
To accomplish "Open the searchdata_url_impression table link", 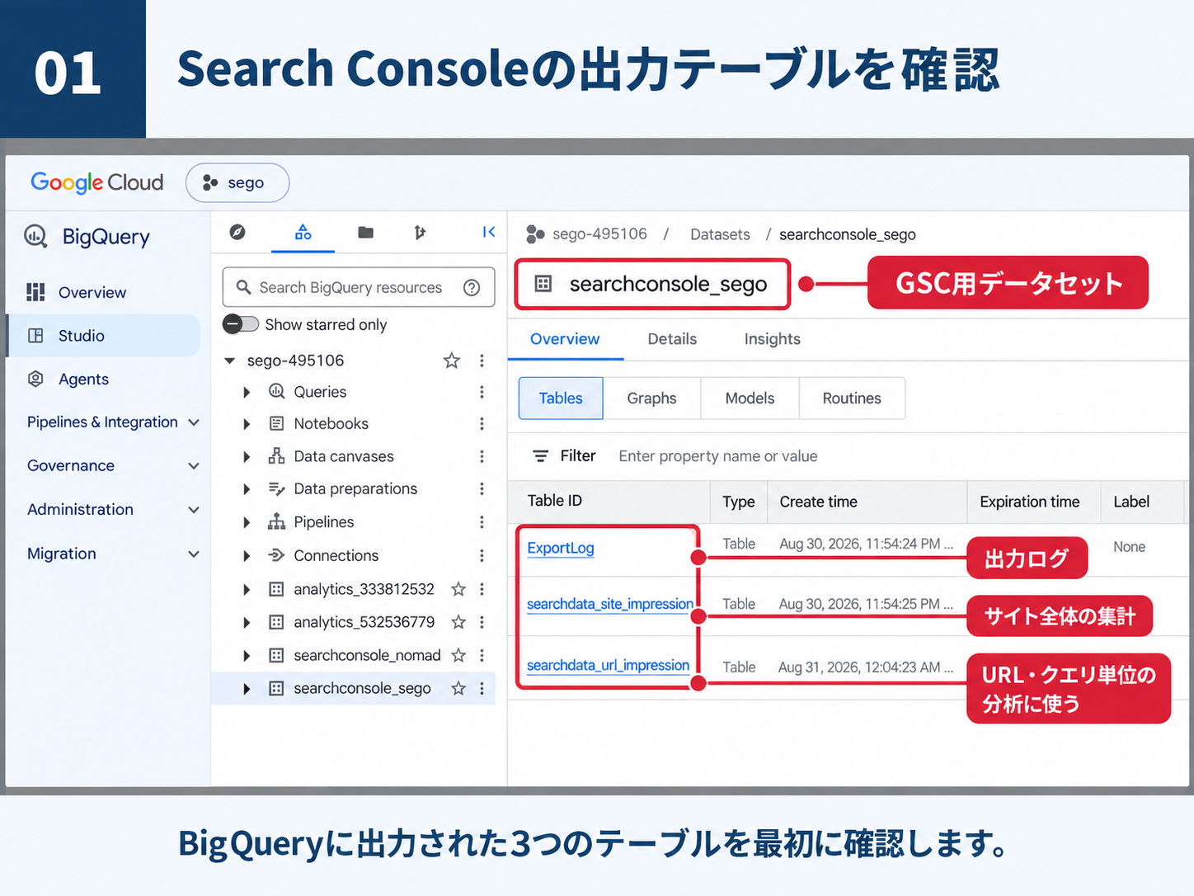I will coord(608,665).
